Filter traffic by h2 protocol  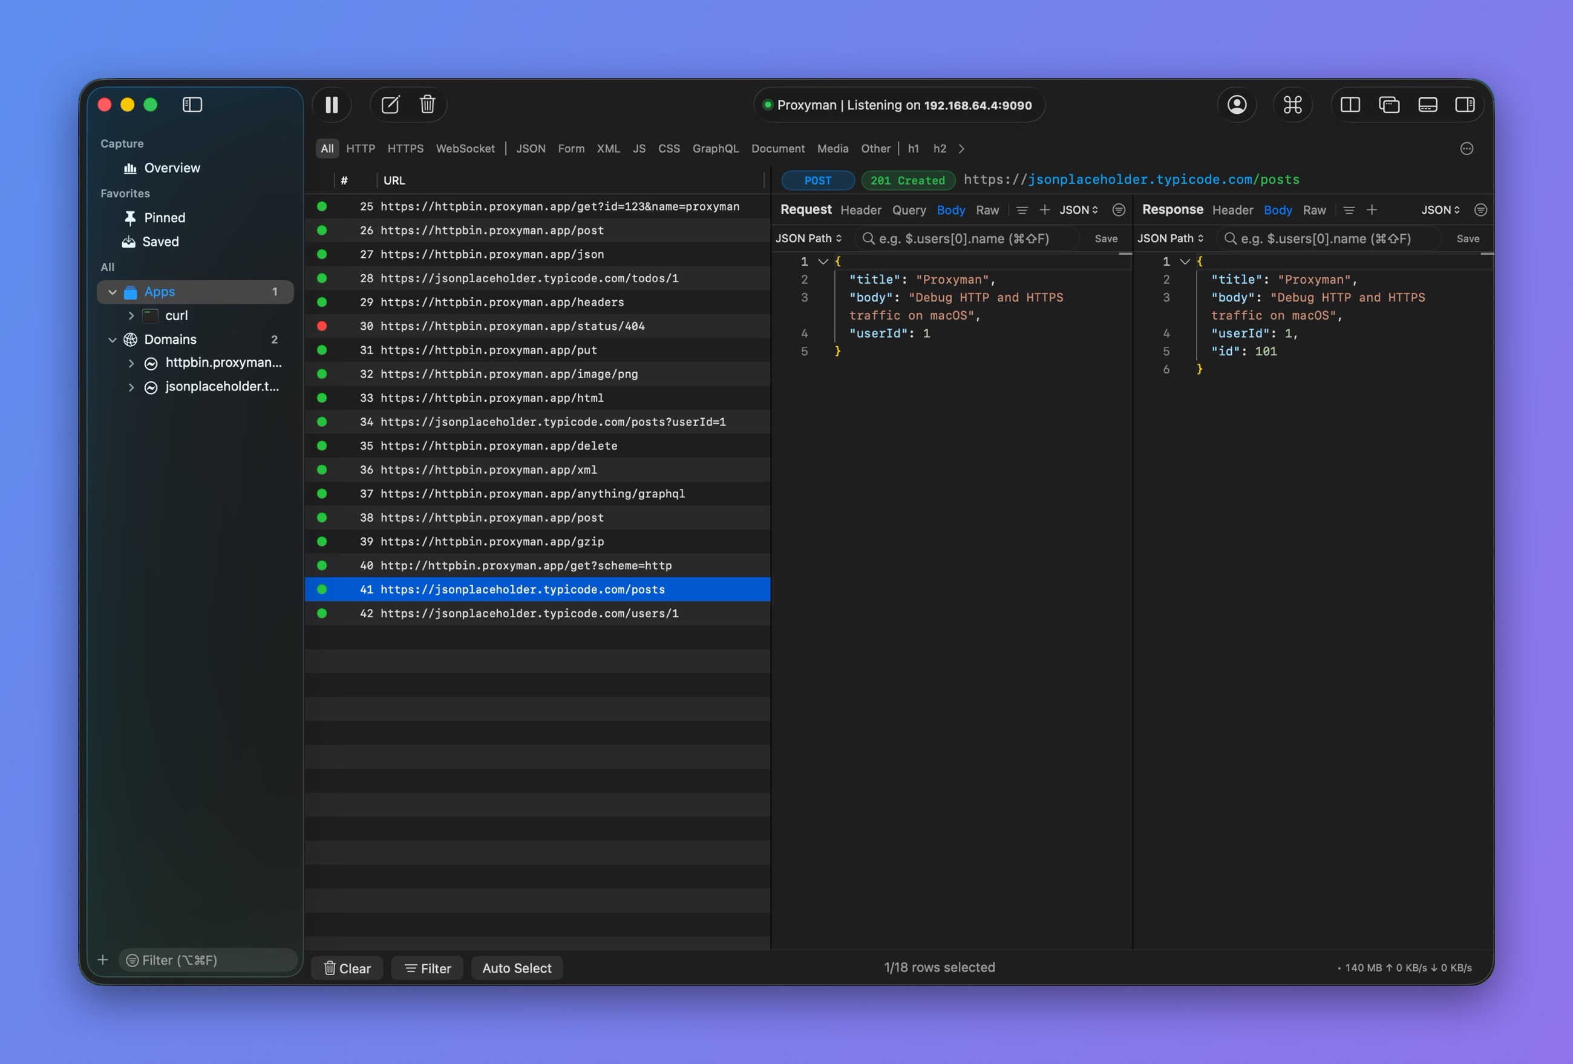[x=940, y=149]
